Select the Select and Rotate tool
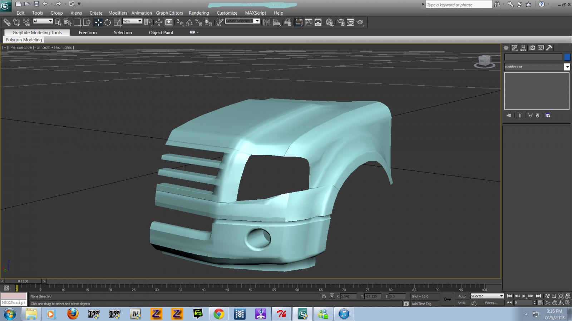This screenshot has width=572, height=321. point(108,22)
